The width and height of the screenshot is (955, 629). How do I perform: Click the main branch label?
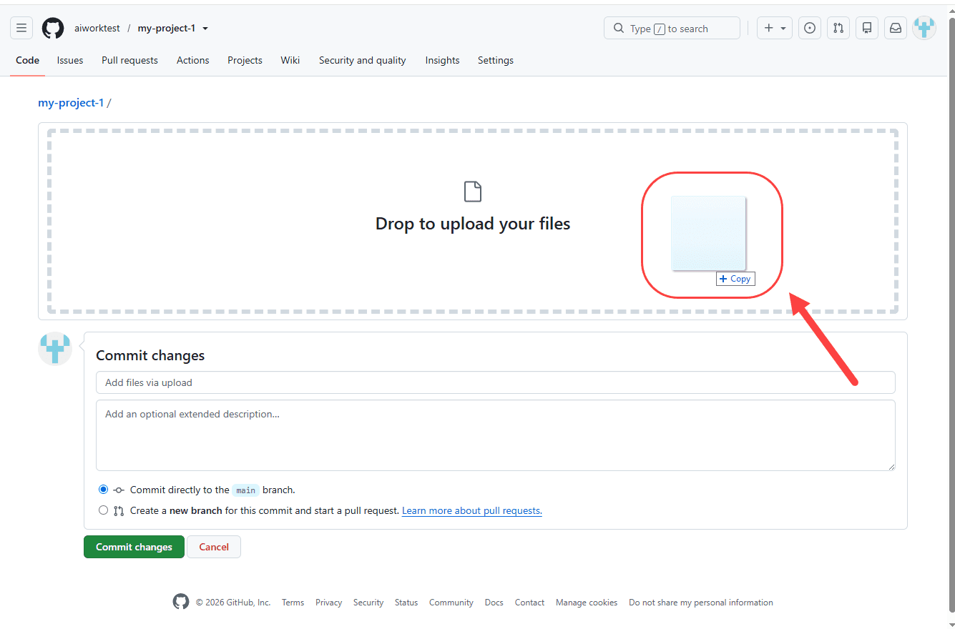pyautogui.click(x=246, y=490)
